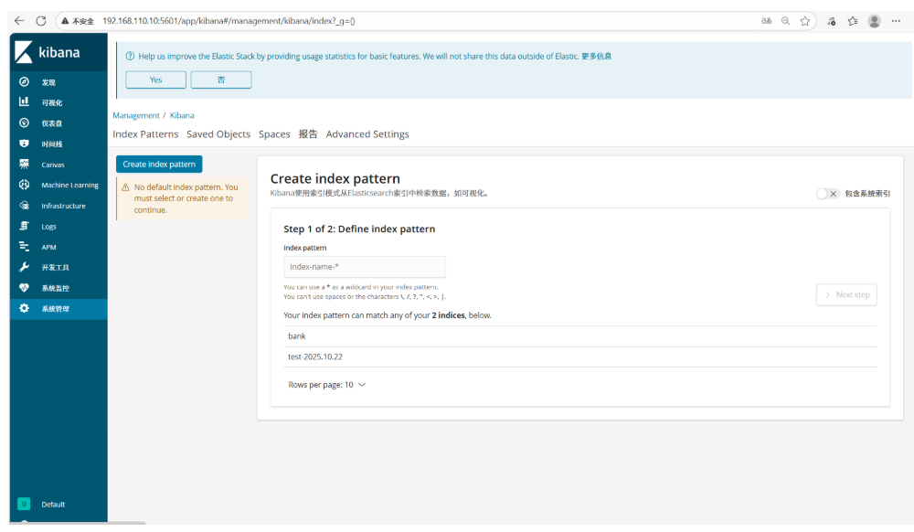Open the Discover (发现) compass icon
914x532 pixels.
(x=24, y=81)
